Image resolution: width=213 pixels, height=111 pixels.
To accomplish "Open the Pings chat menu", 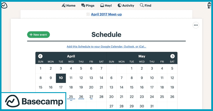I will [x=88, y=6].
